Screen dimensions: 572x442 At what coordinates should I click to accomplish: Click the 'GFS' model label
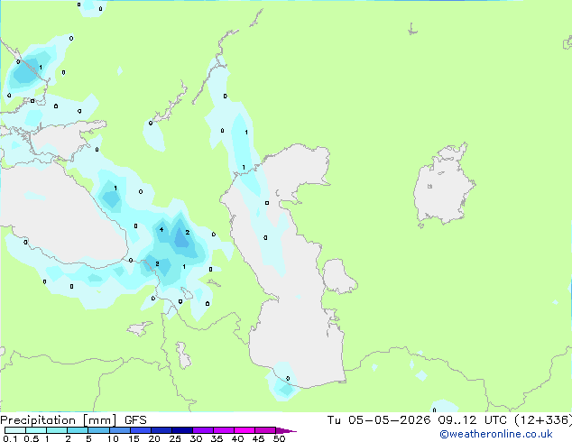coord(135,420)
